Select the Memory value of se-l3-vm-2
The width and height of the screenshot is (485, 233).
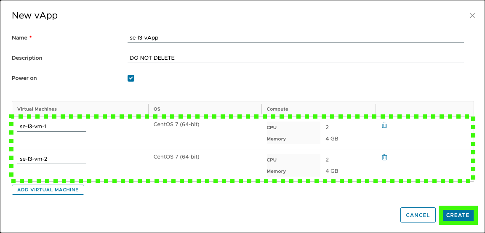[x=332, y=171]
